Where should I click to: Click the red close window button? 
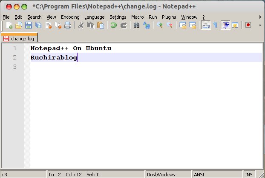9,7
